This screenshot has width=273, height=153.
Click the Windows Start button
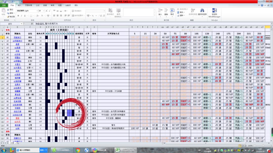4,150
